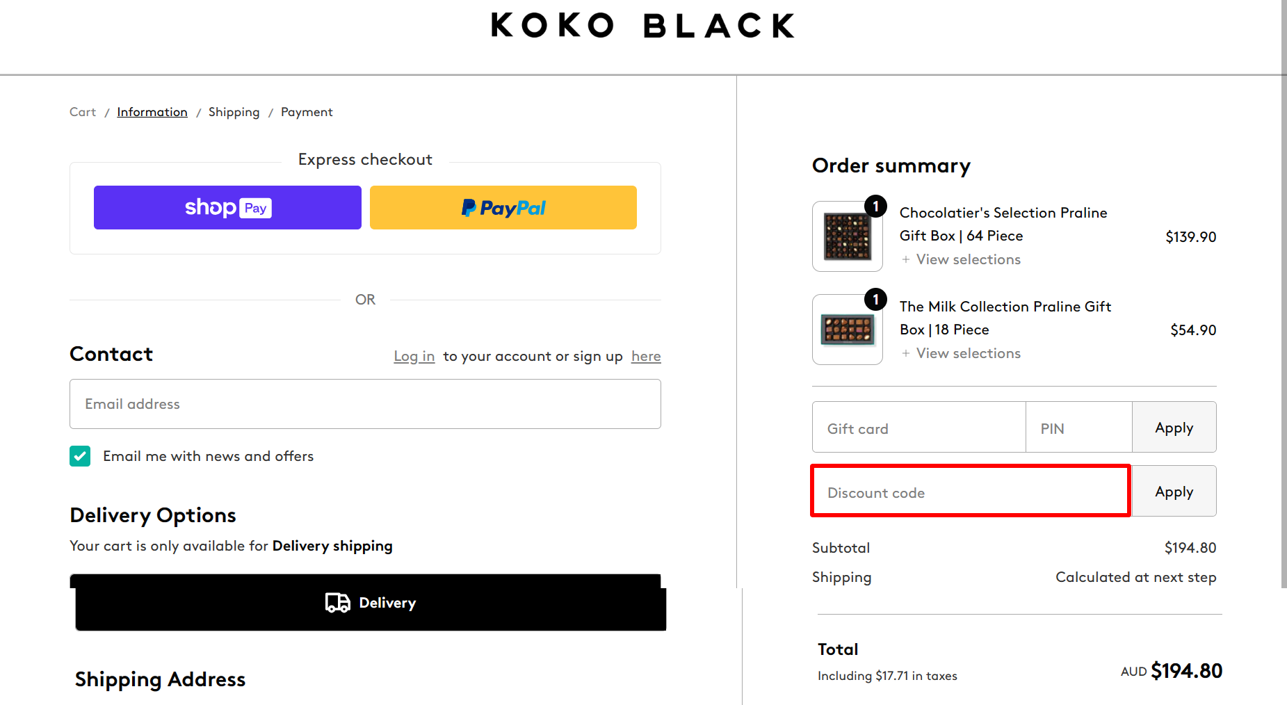Click the gift card PIN field
The width and height of the screenshot is (1287, 705).
1078,428
